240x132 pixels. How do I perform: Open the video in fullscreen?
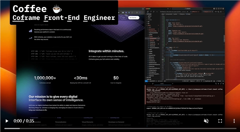click(220, 121)
